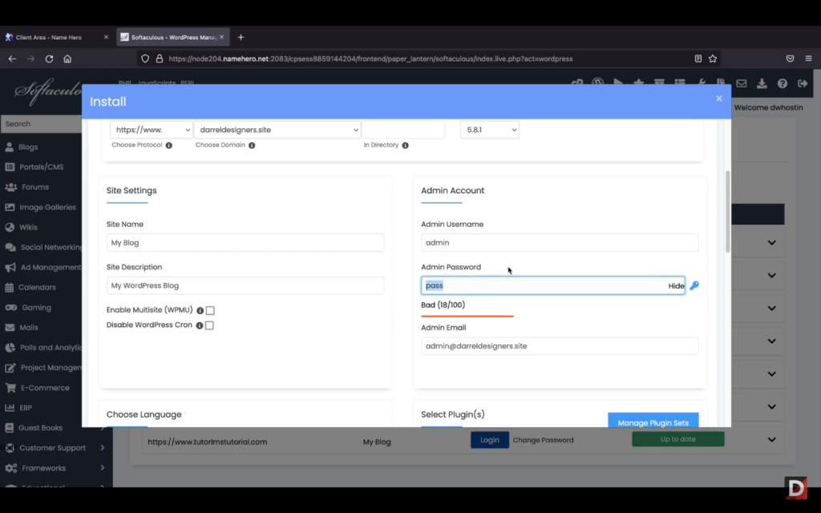Click the tracking protection shield icon

pyautogui.click(x=145, y=59)
